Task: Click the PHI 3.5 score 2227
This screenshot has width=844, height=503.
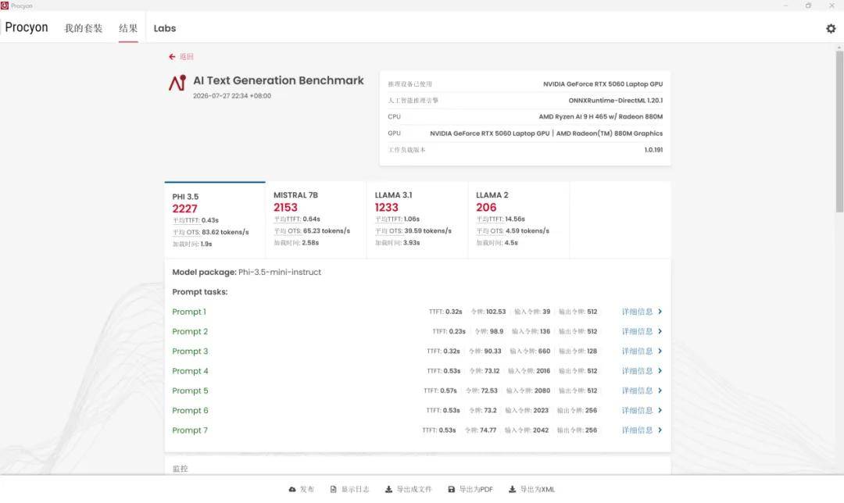Action: coord(184,209)
